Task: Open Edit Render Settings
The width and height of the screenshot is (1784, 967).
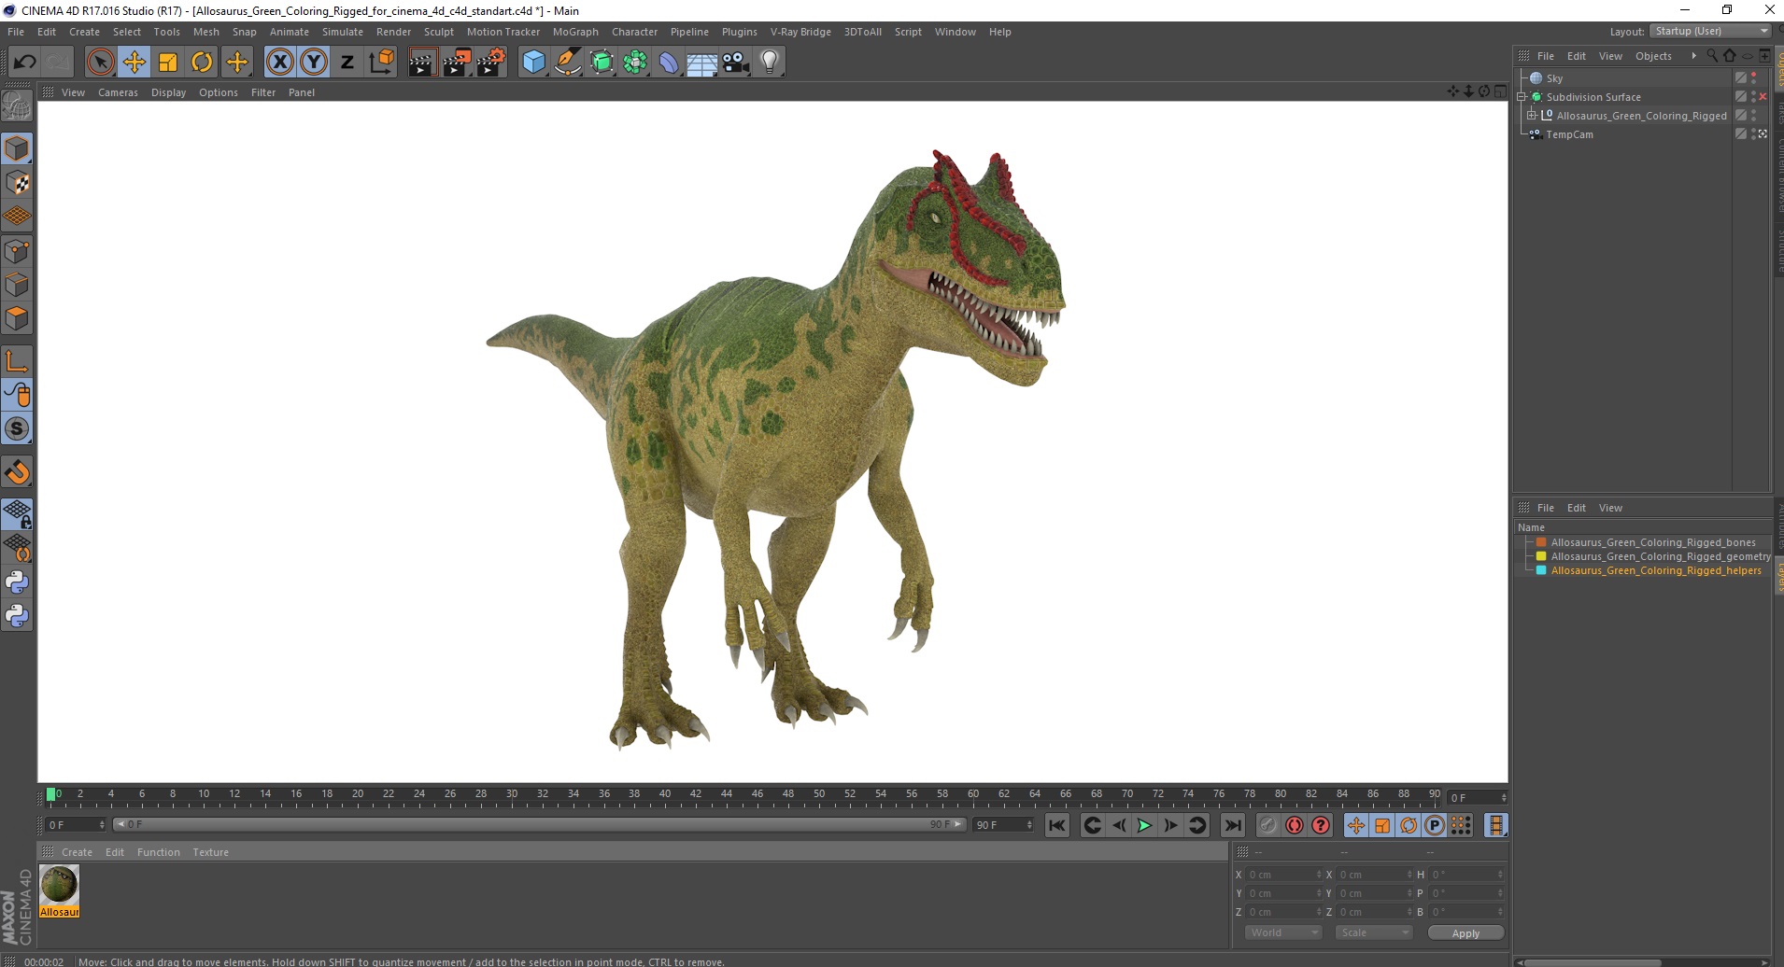Action: 491,63
